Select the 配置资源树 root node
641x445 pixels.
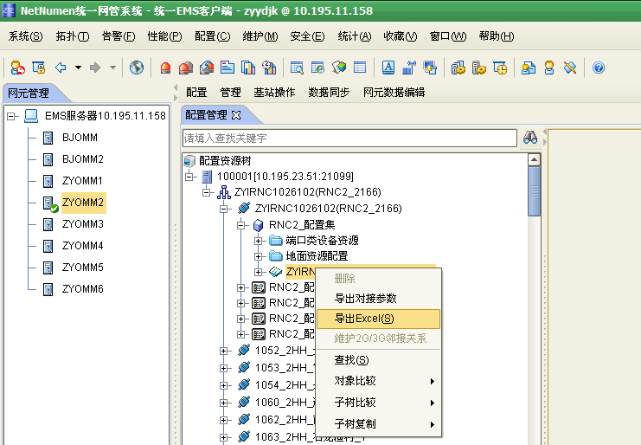point(225,161)
